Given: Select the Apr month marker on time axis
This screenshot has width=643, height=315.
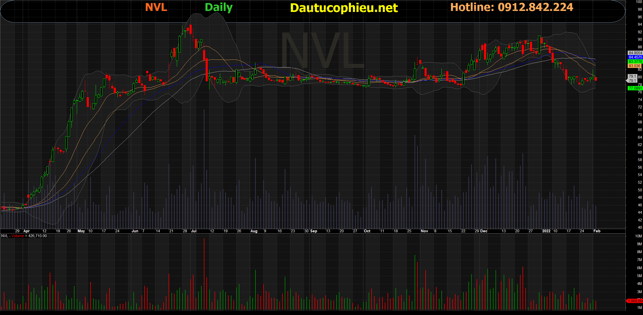Looking at the screenshot, I should [26, 231].
